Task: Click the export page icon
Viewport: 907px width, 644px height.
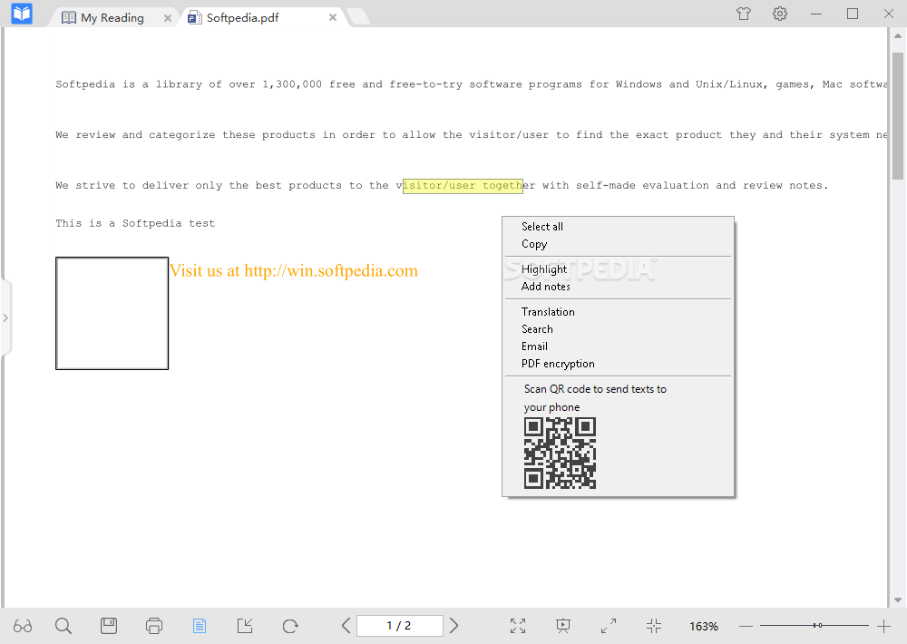Action: (245, 626)
